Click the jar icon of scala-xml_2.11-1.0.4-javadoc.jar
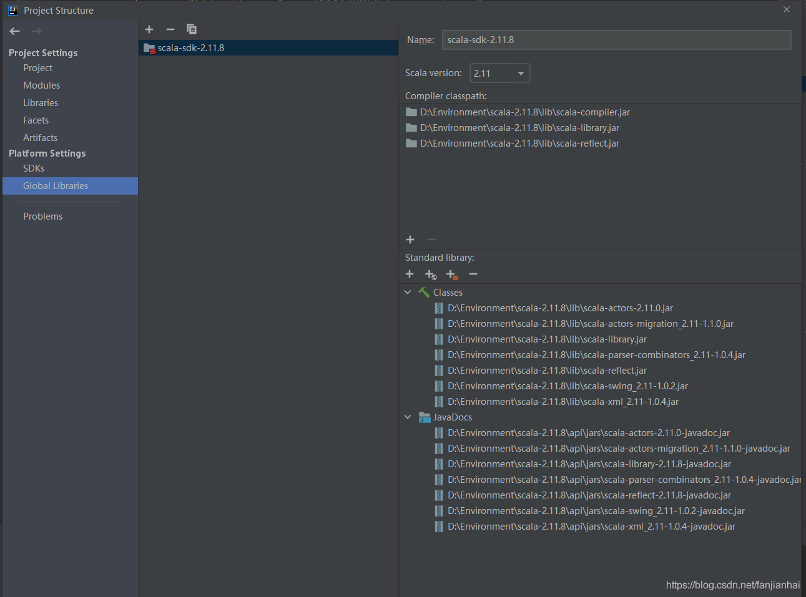Screen dimensions: 806x597 (439, 527)
